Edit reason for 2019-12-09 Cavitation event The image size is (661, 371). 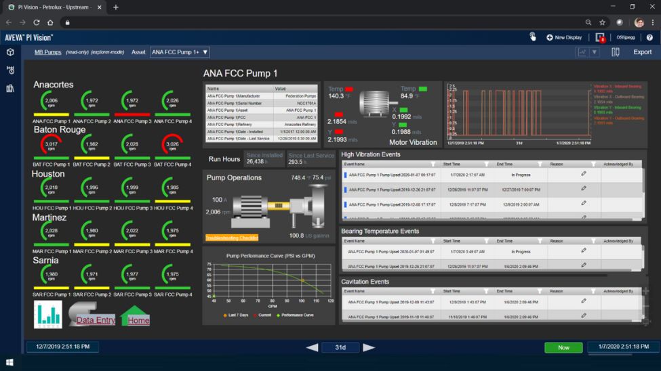coord(584,301)
